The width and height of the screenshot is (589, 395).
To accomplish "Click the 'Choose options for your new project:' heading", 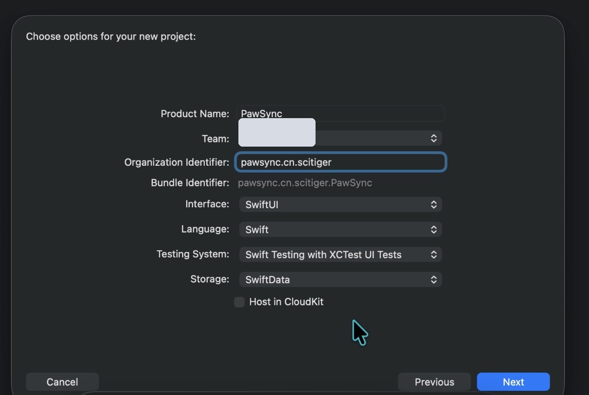I will 111,36.
